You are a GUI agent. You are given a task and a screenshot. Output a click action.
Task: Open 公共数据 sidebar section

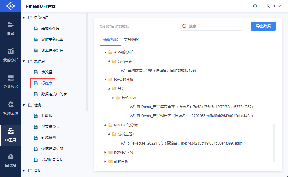11,82
